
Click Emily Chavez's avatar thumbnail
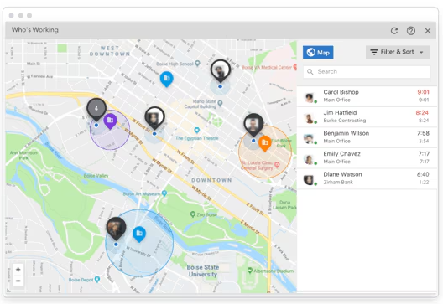pos(310,159)
